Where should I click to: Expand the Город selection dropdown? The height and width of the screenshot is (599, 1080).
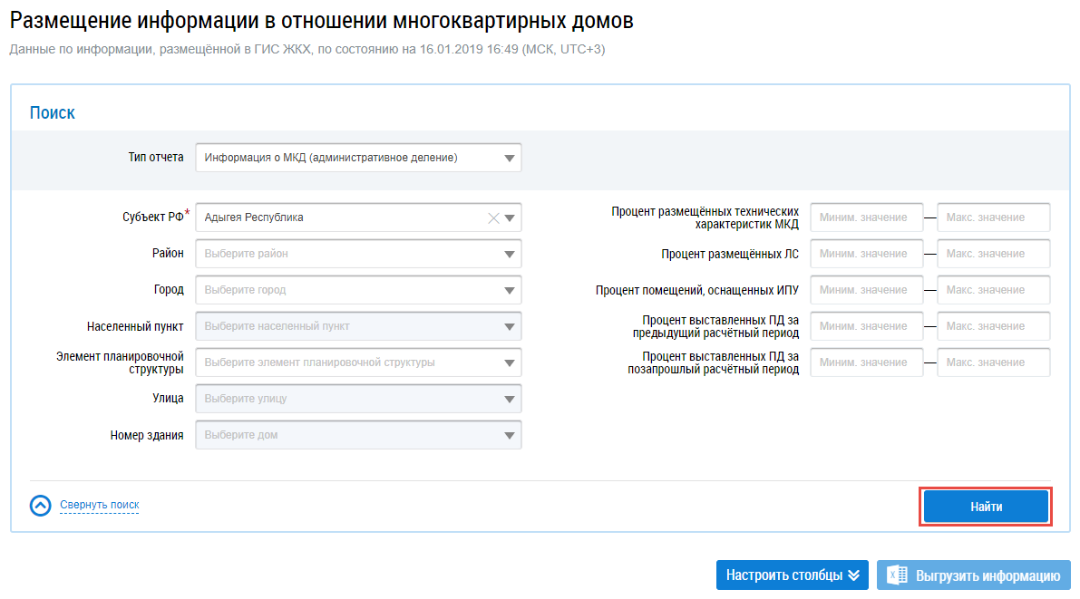(x=358, y=290)
